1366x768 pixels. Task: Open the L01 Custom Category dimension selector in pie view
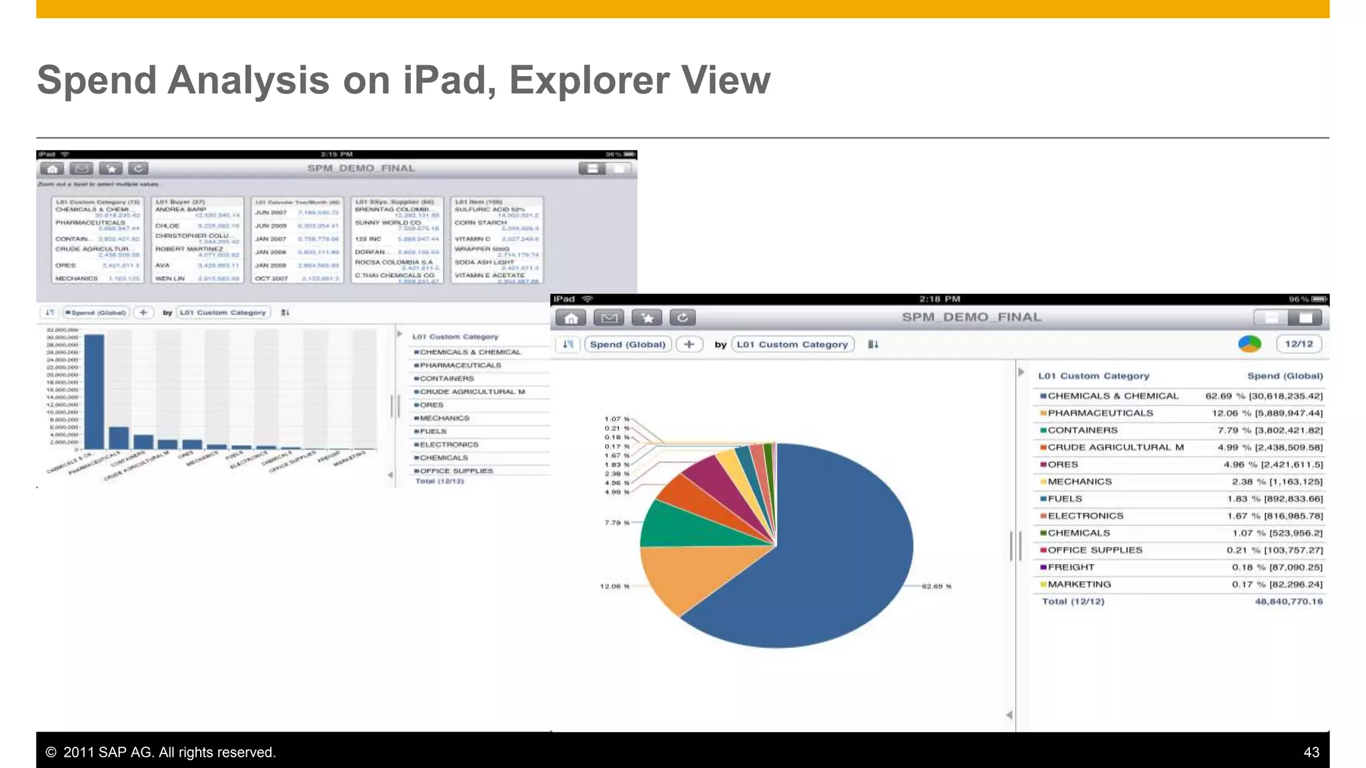[792, 345]
